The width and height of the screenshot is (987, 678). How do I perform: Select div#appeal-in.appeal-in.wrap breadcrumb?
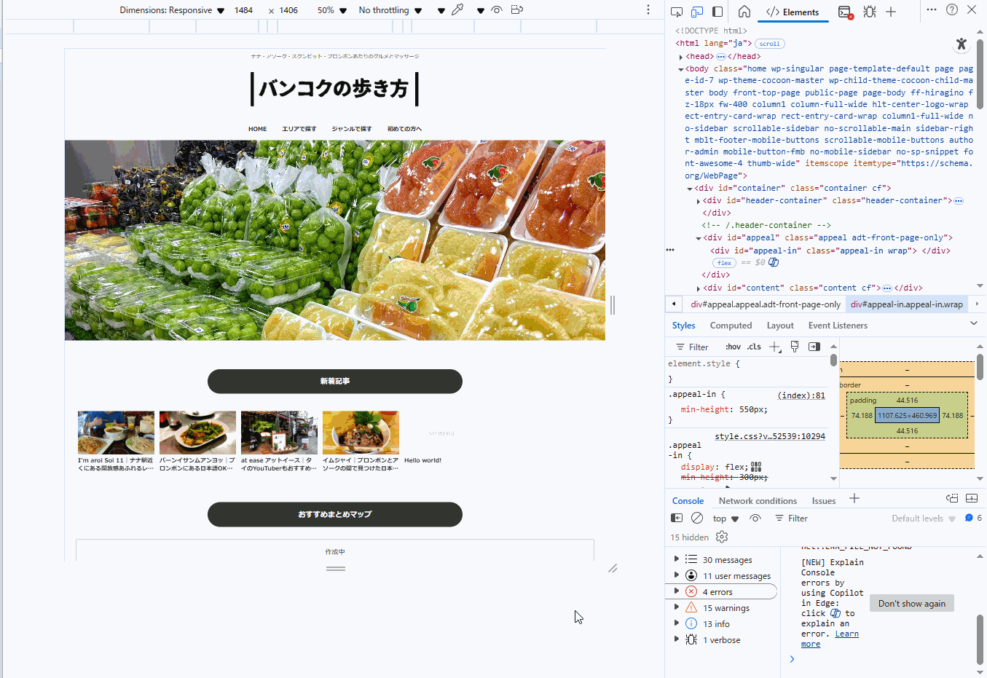pos(907,304)
